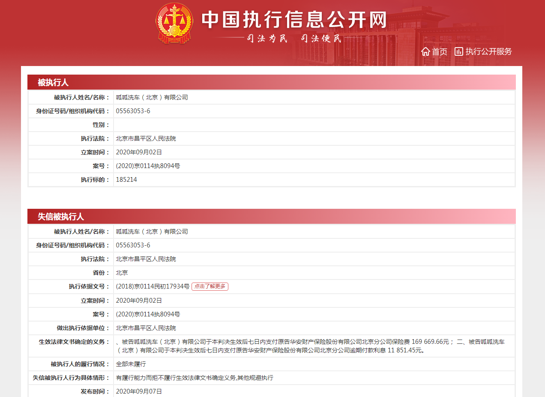Screen dimensions: 545x397
Task: Click the house icon next to 首页
Action: tap(425, 51)
